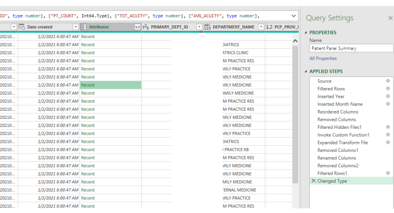Select the DEPARTMENT_NAME column header

click(233, 27)
